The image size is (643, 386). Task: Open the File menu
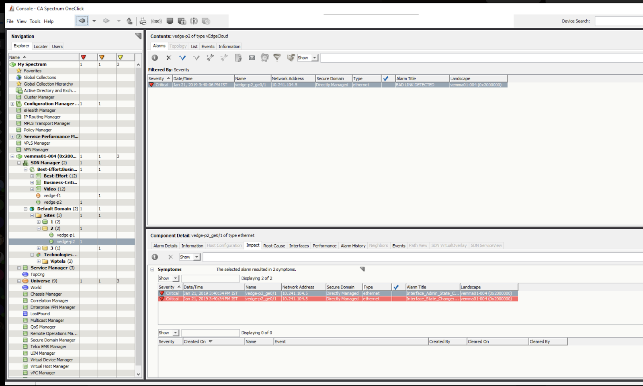coord(10,21)
